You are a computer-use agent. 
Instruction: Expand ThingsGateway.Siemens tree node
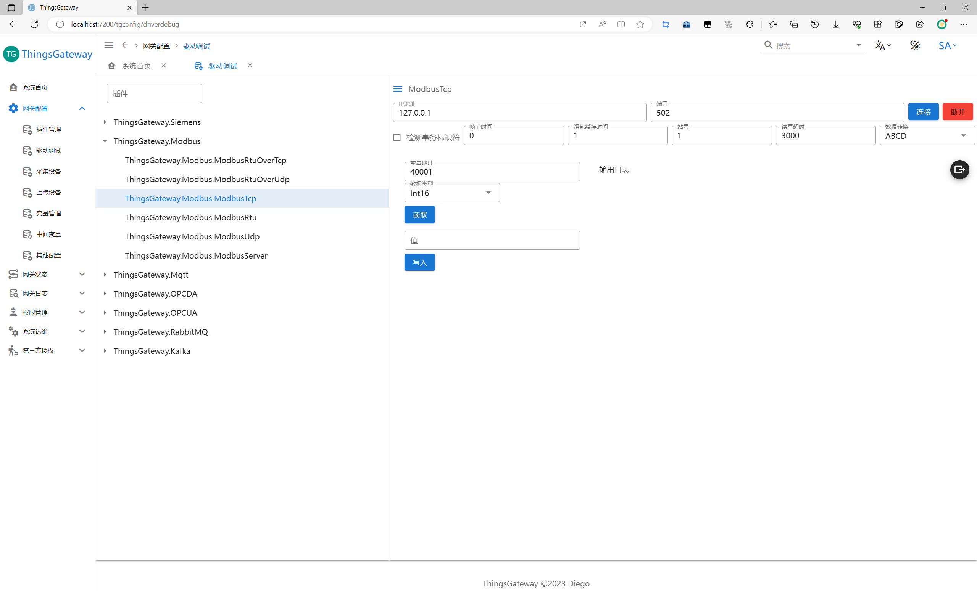105,122
